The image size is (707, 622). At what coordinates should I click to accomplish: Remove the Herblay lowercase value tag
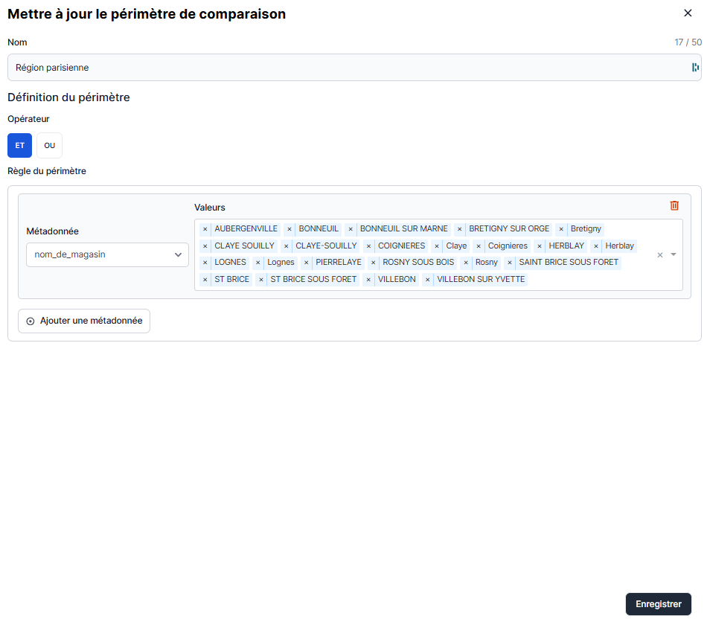(596, 246)
